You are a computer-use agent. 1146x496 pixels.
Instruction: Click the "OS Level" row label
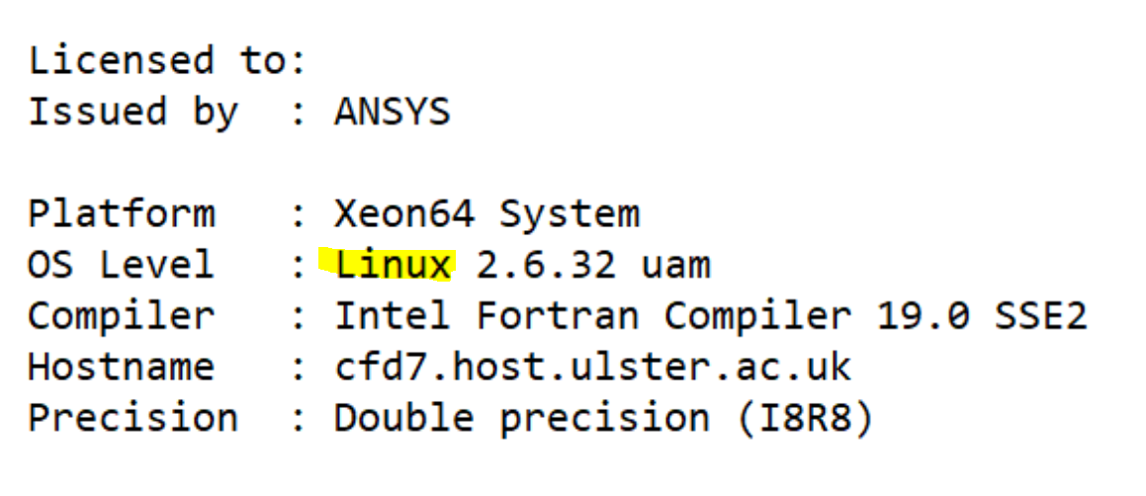coord(121,265)
